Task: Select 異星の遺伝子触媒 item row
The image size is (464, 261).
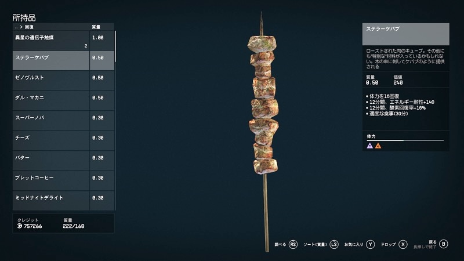Action: pos(63,41)
